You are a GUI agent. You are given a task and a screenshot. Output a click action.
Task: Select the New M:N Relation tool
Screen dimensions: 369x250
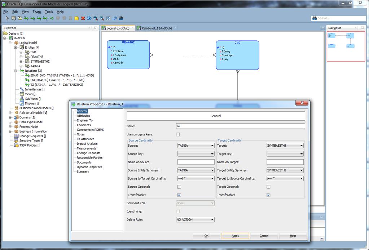click(26, 18)
